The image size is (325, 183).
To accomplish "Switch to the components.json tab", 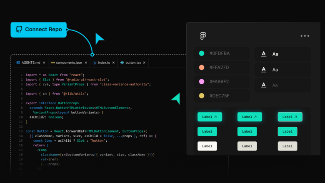I will tap(69, 63).
